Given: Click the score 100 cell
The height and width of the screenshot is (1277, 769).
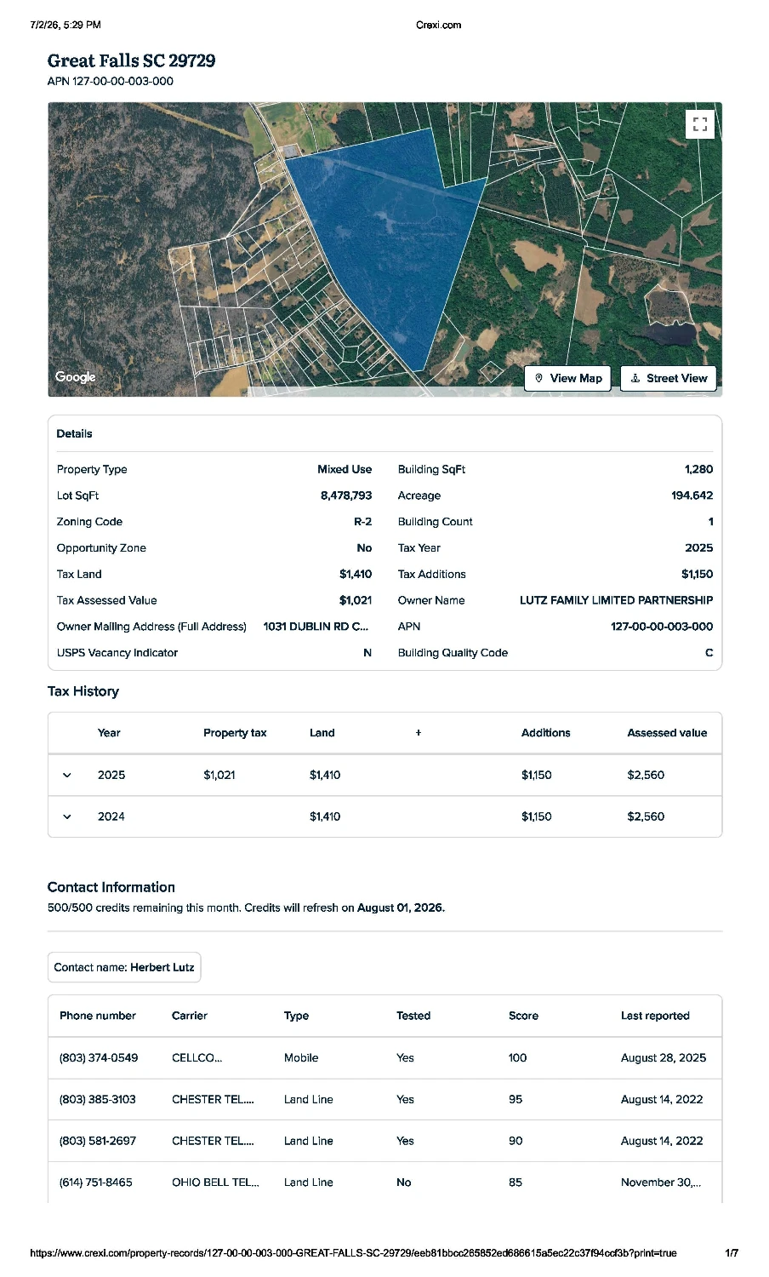Looking at the screenshot, I should (518, 1058).
